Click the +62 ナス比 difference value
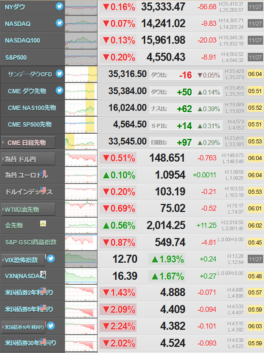 pyautogui.click(x=184, y=109)
